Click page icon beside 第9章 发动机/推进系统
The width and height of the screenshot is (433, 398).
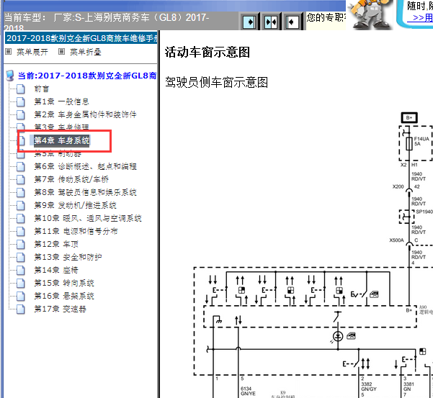[21, 206]
